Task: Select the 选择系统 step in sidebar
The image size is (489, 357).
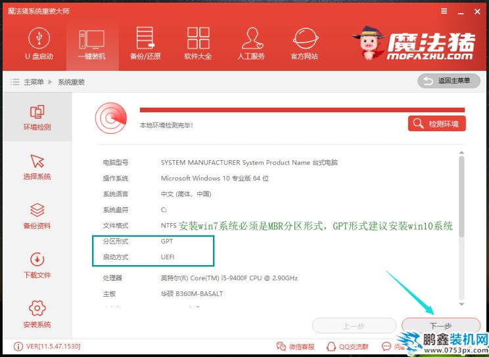Action: tap(37, 167)
